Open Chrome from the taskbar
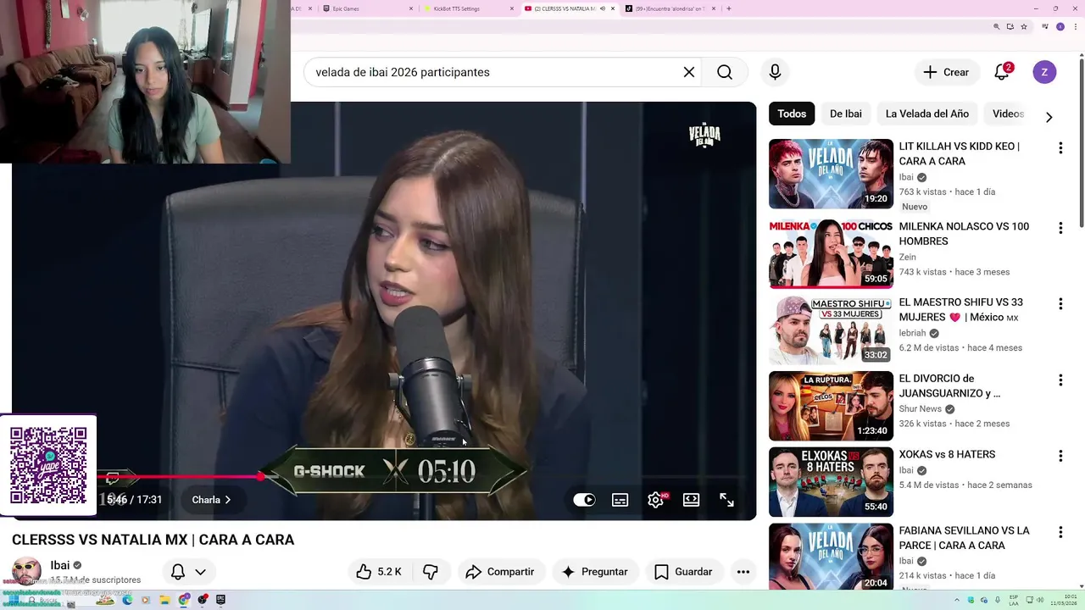Image resolution: width=1085 pixels, height=610 pixels. point(183,601)
